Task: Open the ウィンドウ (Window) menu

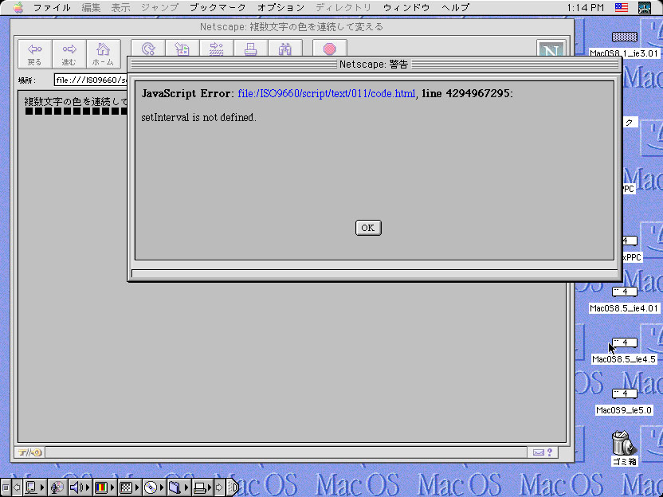Action: pyautogui.click(x=406, y=8)
